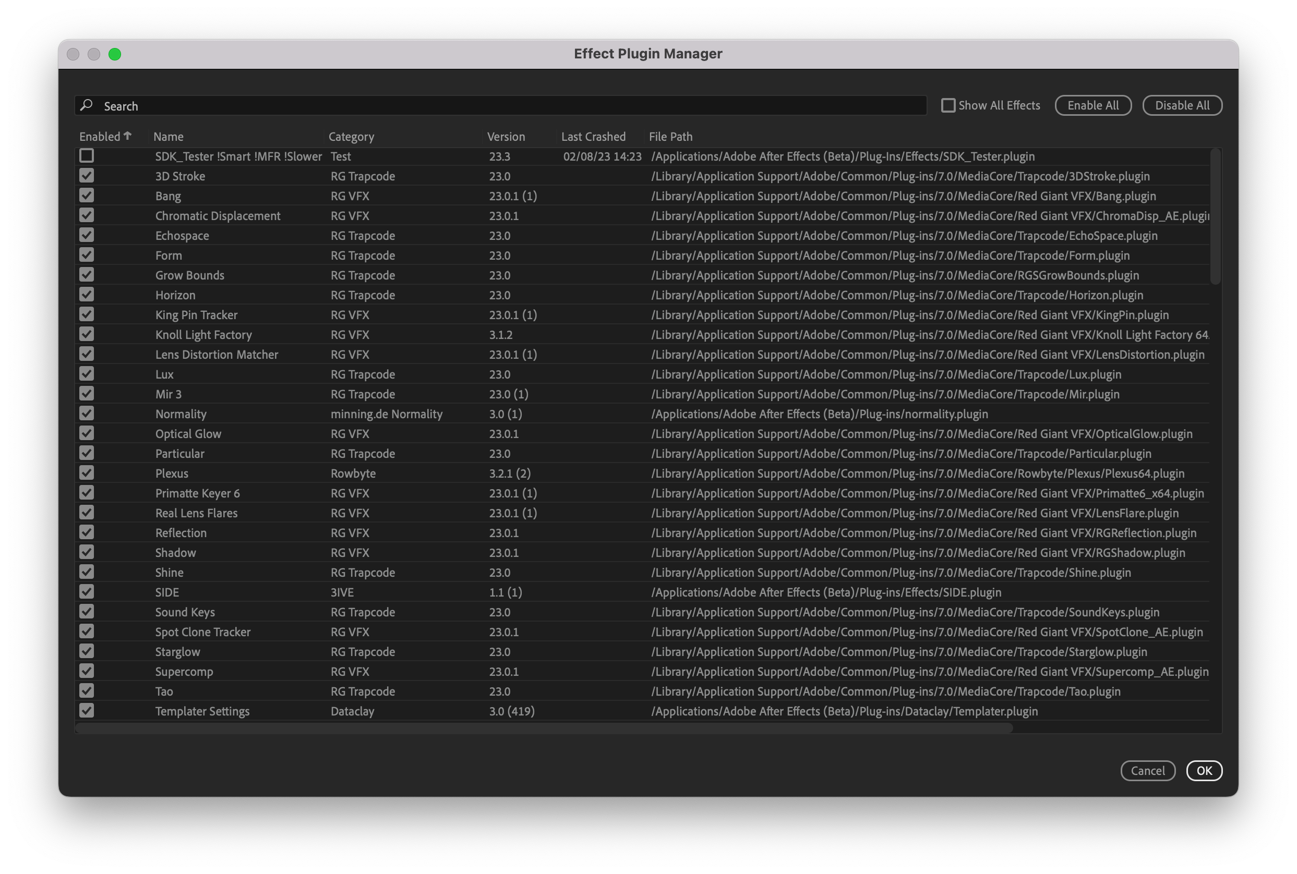
Task: Disable the Knoll Light Factory plugin
Action: tap(87, 334)
